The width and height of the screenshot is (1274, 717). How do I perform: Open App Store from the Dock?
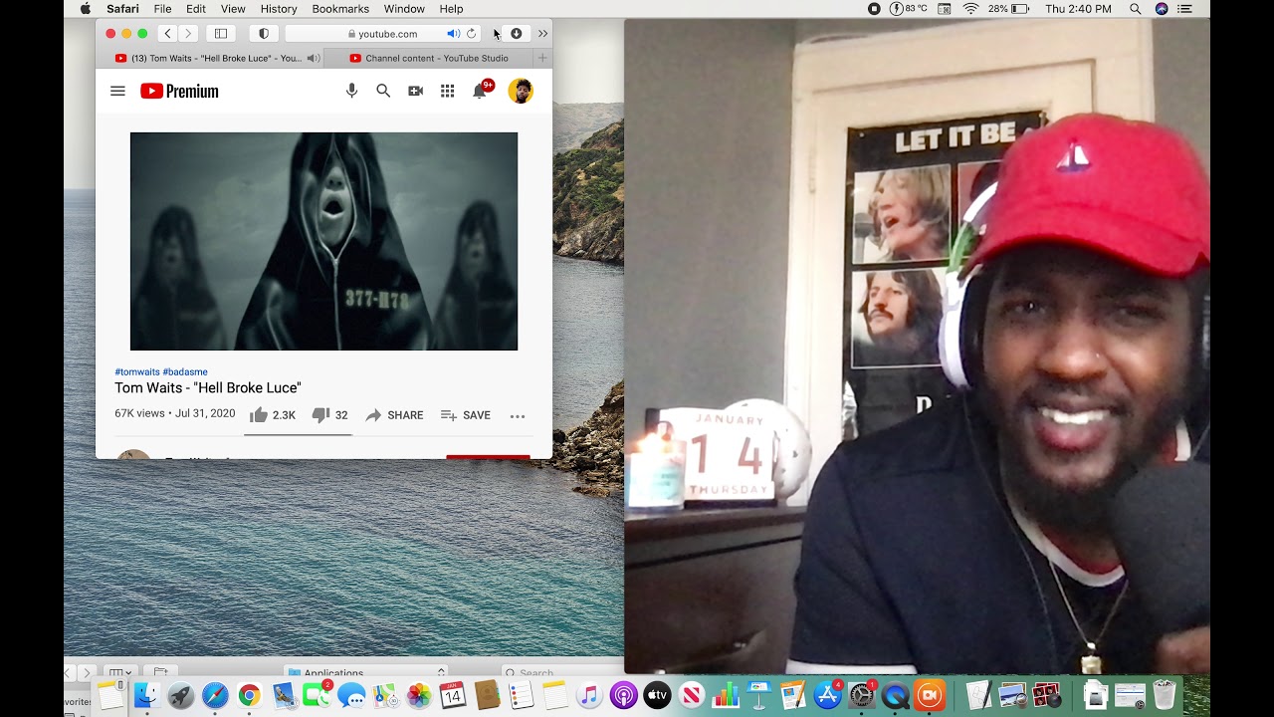point(827,695)
